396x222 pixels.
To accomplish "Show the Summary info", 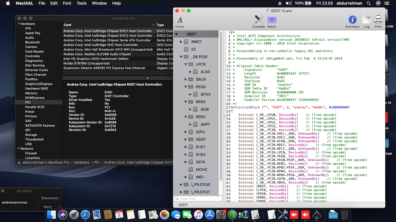I will pyautogui.click(x=352, y=21).
